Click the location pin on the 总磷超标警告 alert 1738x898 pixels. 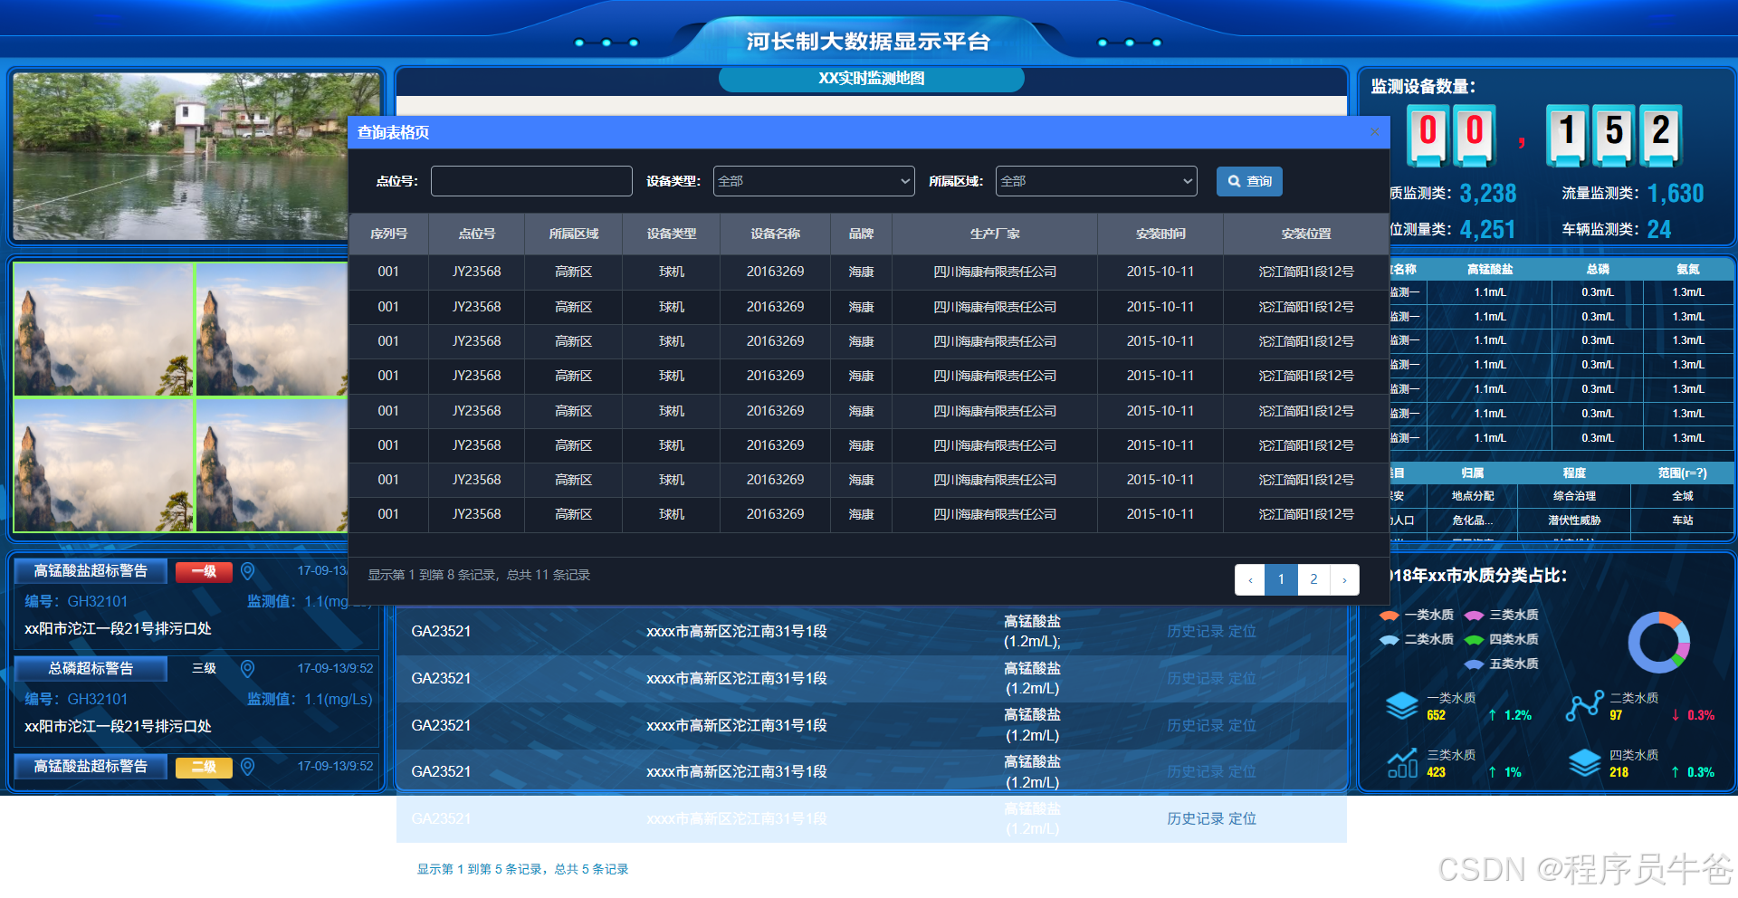[247, 669]
